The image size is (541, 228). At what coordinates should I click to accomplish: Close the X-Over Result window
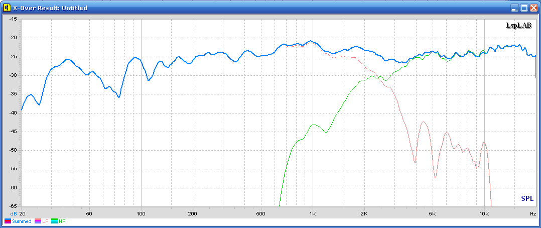click(533, 8)
